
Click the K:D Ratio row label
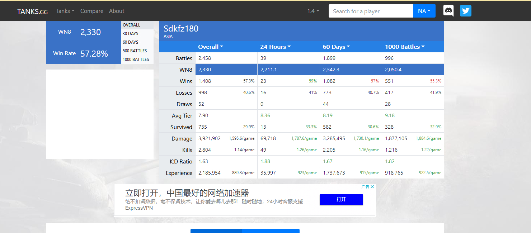point(181,162)
